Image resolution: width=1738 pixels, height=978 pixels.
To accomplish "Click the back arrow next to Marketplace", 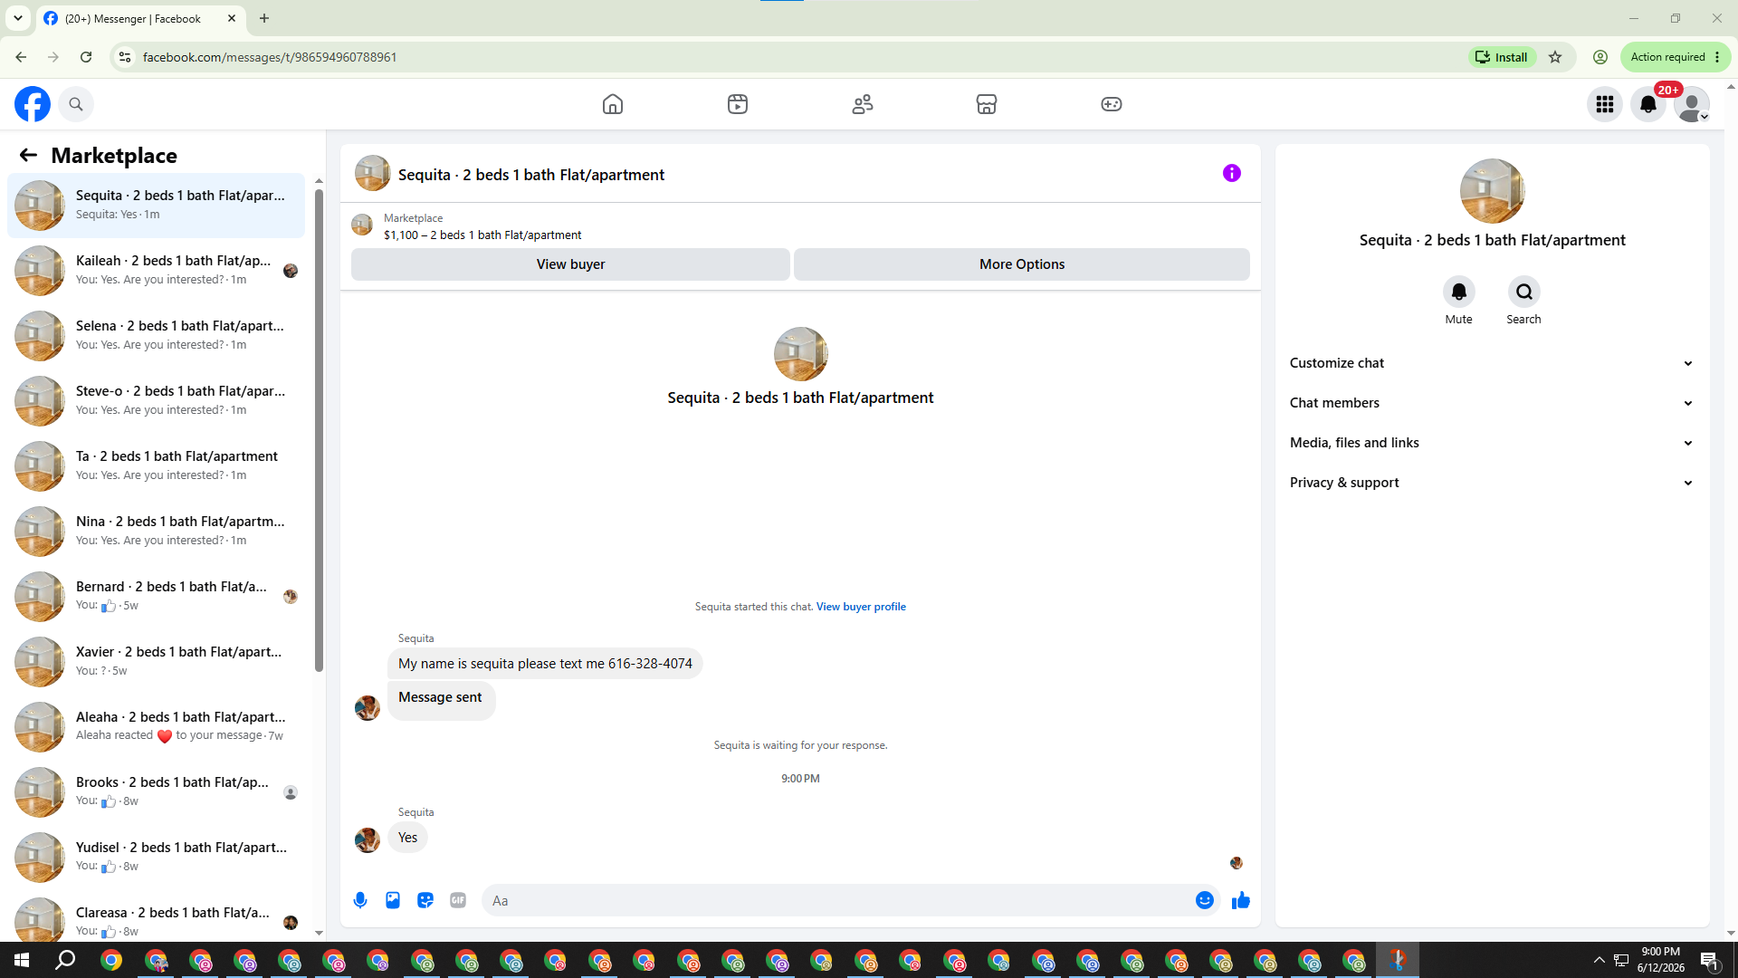I will click(x=28, y=156).
